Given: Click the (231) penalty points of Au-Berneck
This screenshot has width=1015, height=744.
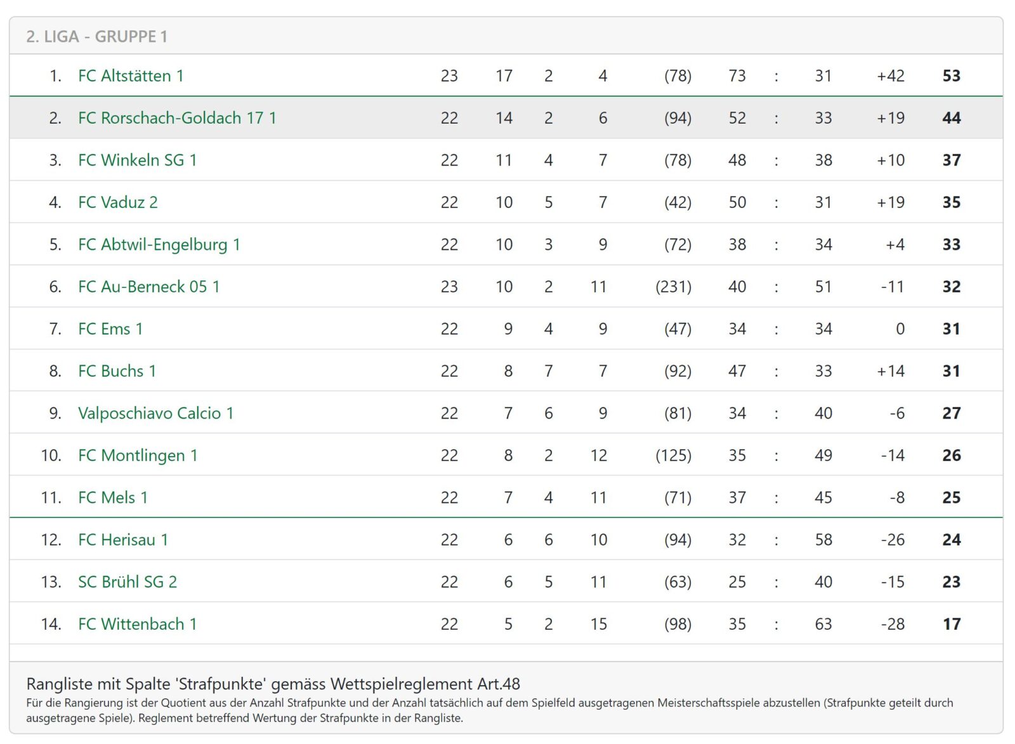Looking at the screenshot, I should 673,287.
